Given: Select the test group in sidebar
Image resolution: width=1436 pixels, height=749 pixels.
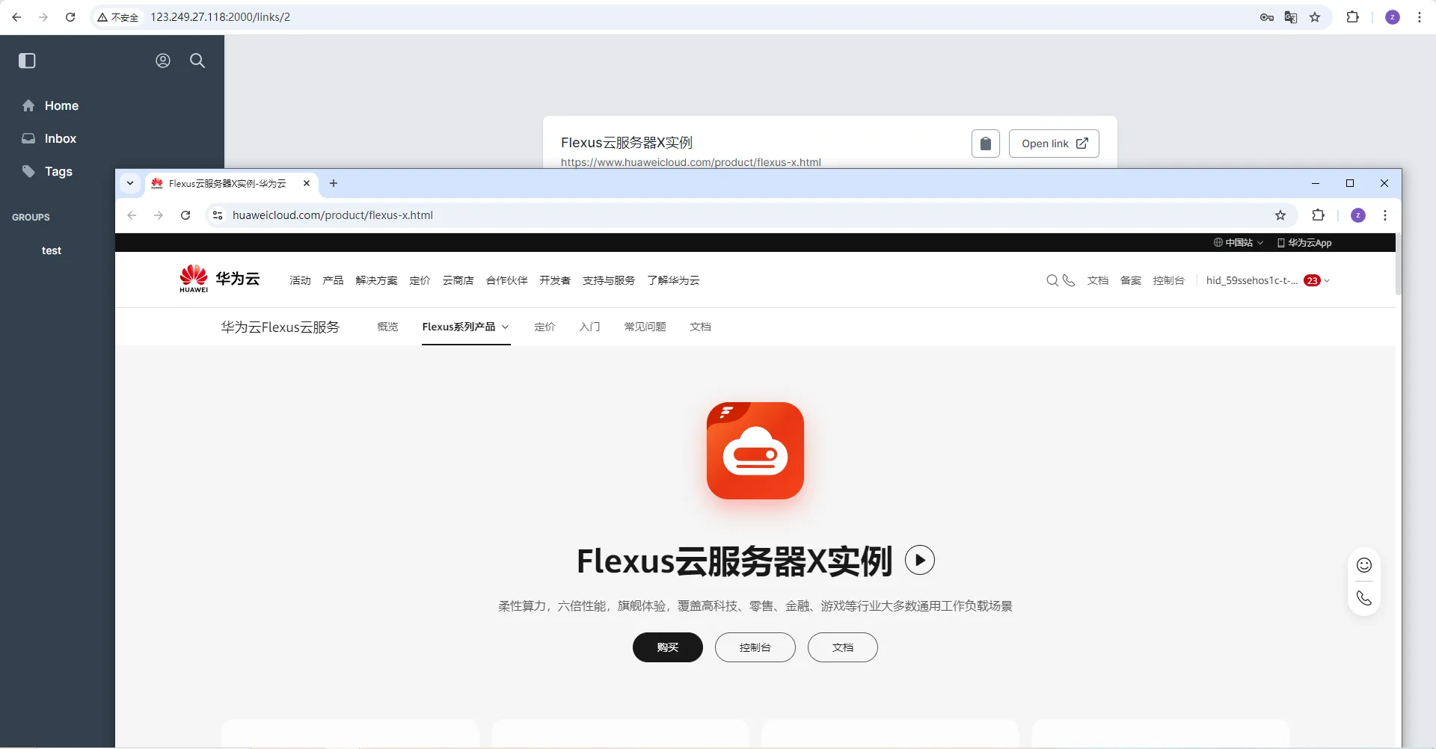Looking at the screenshot, I should click(x=52, y=250).
